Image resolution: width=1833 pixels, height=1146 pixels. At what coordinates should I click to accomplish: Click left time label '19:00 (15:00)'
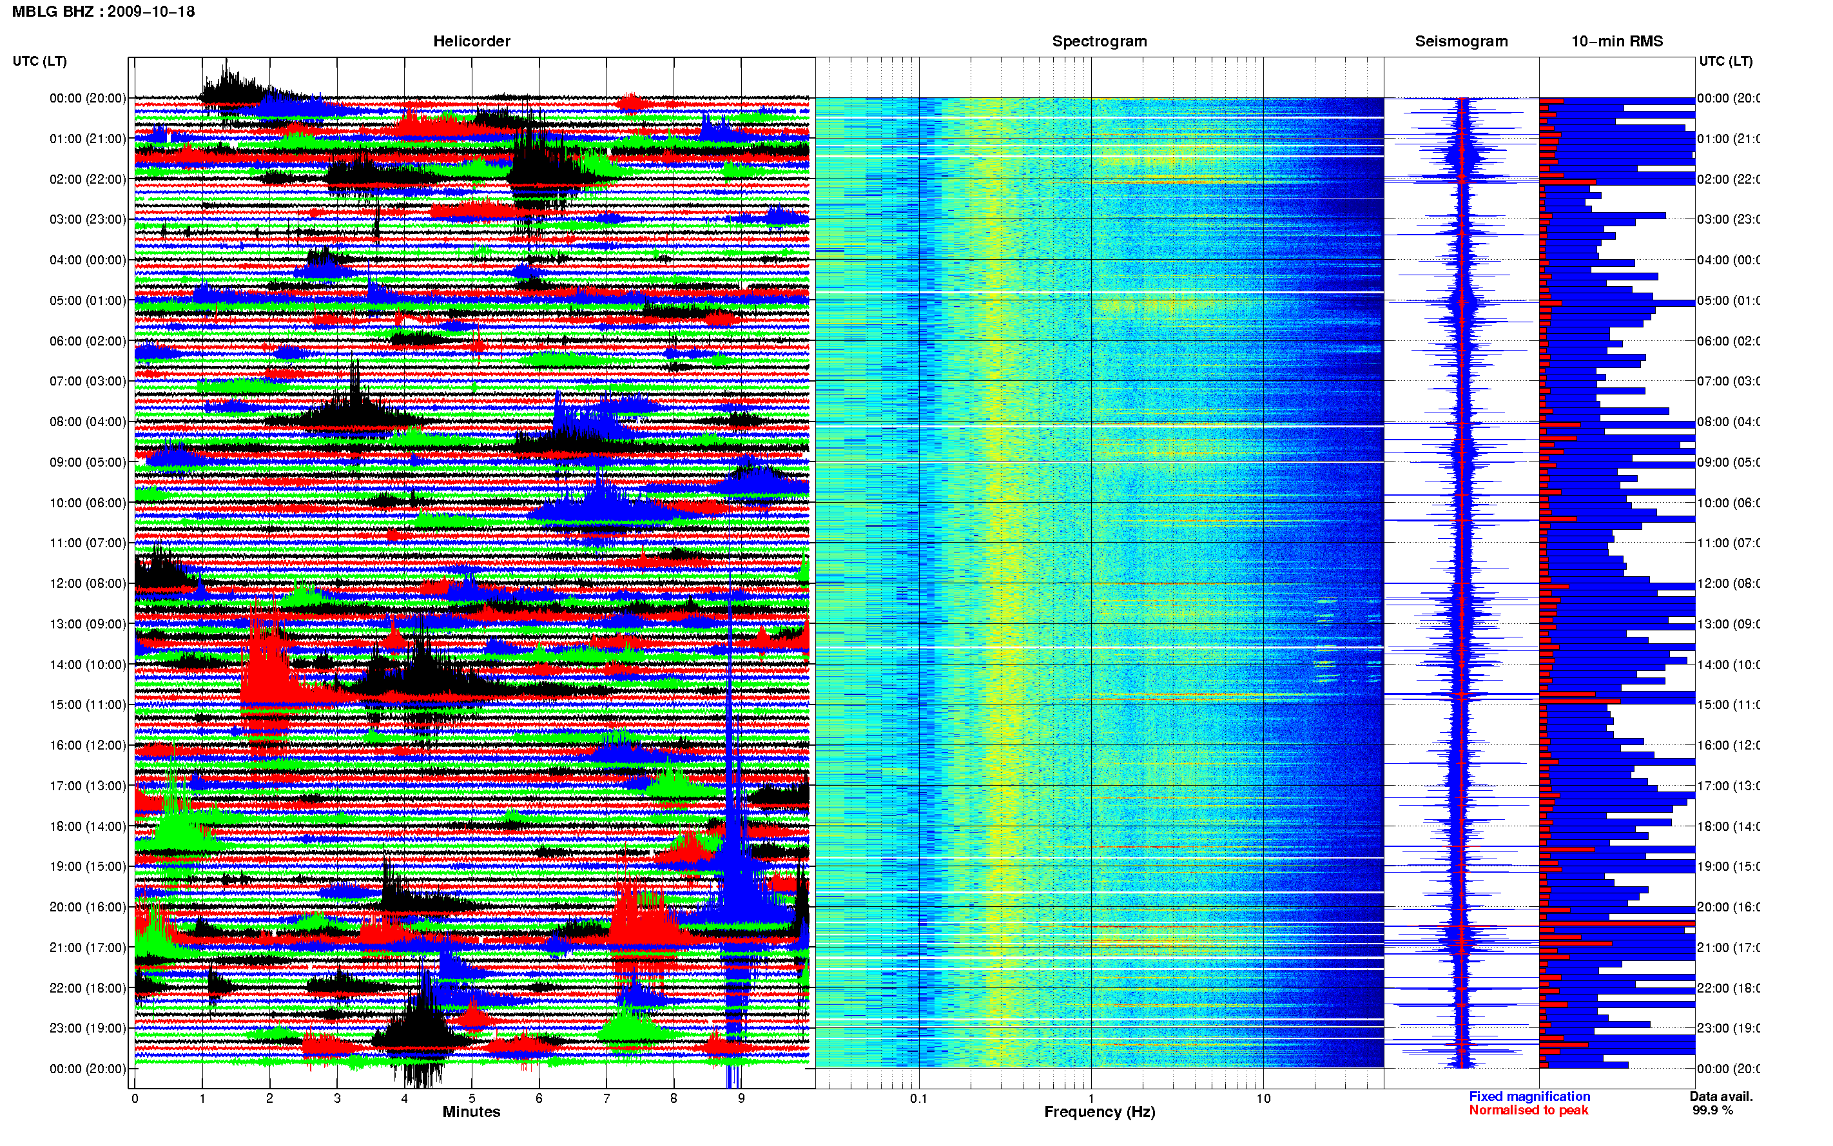pos(88,866)
